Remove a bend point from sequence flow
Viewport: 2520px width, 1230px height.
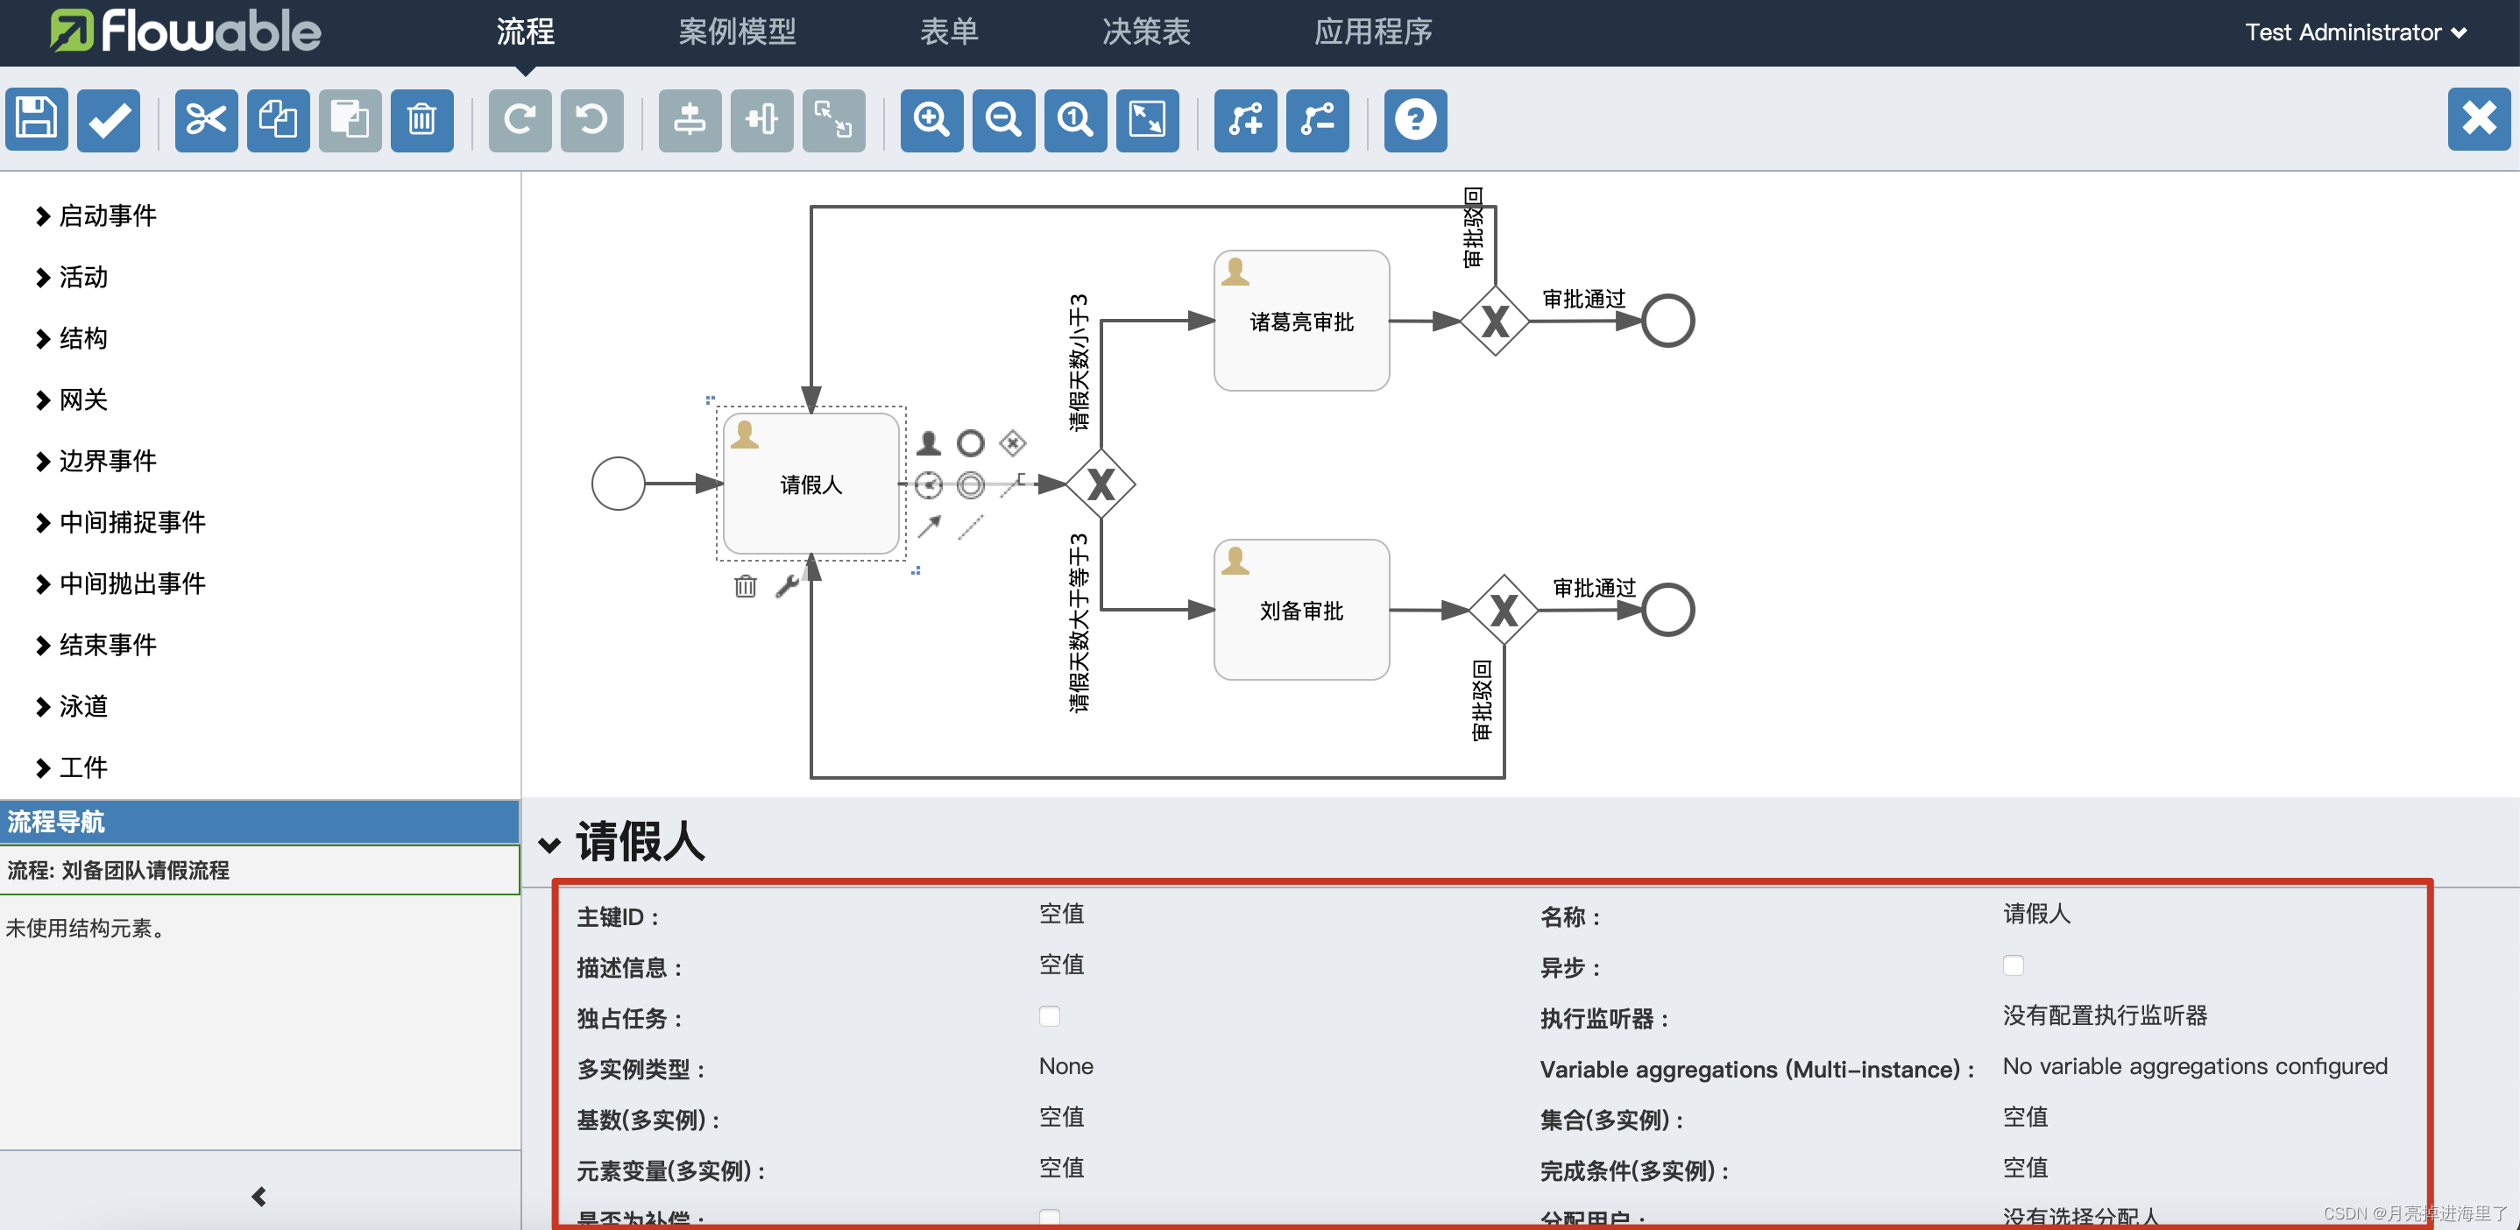coord(1318,119)
